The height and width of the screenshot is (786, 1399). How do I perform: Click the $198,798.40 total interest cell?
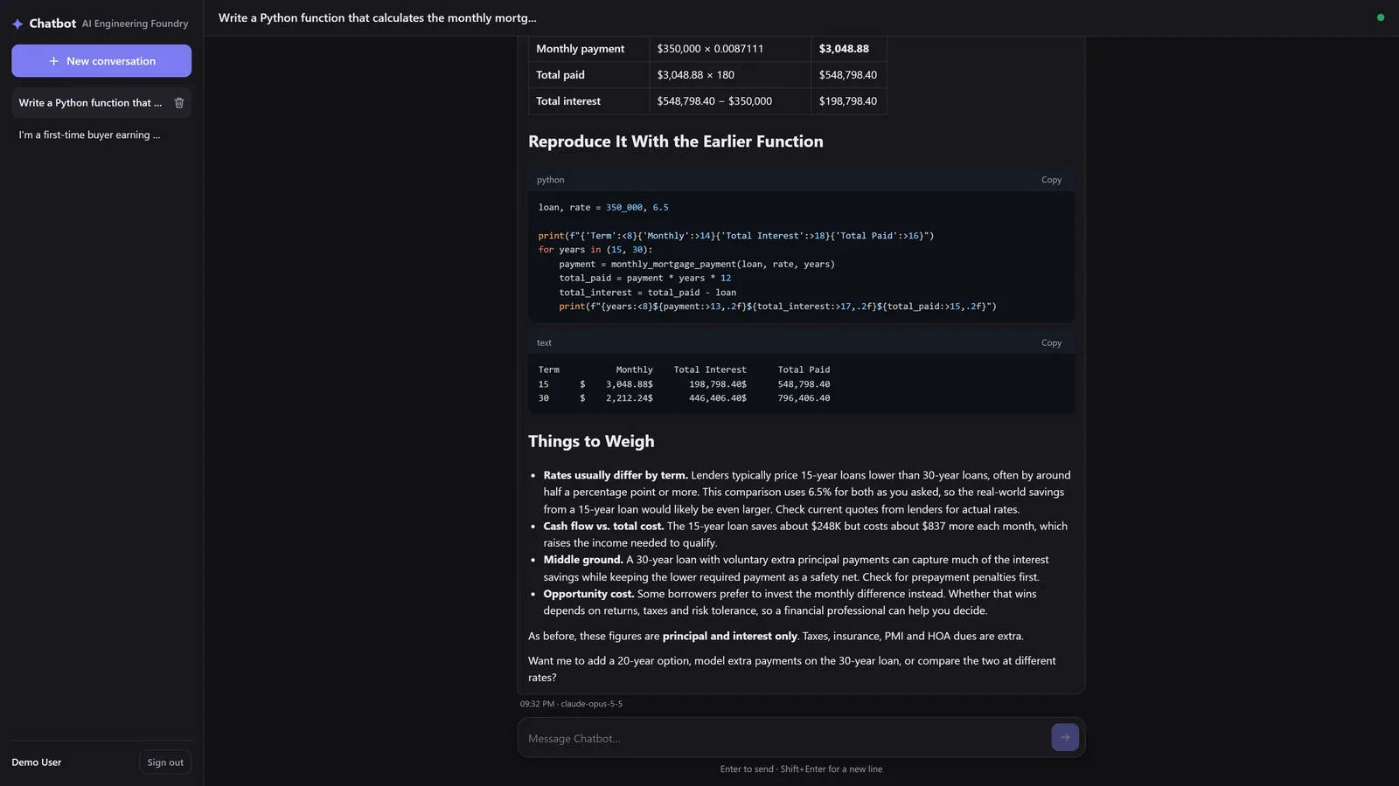[x=847, y=101]
